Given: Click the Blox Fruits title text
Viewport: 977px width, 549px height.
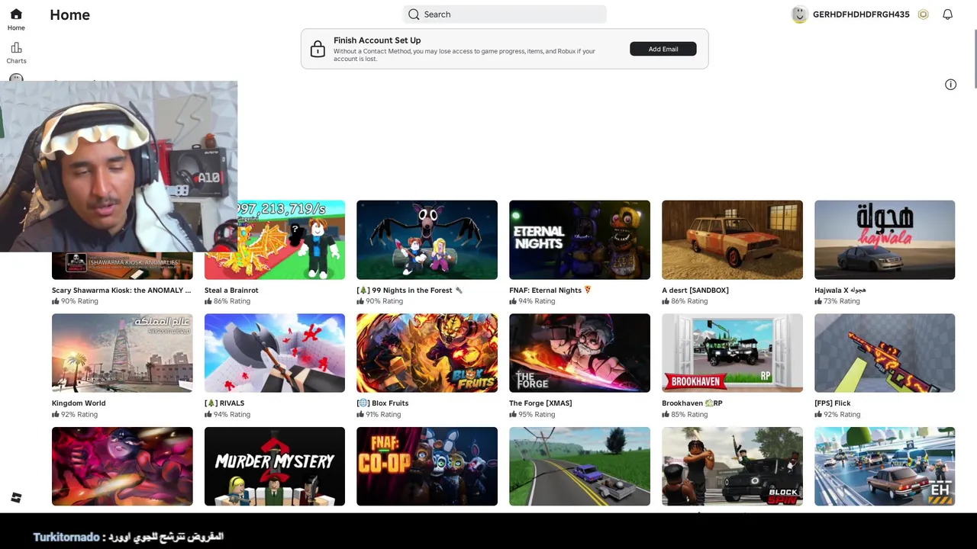Looking at the screenshot, I should (382, 403).
